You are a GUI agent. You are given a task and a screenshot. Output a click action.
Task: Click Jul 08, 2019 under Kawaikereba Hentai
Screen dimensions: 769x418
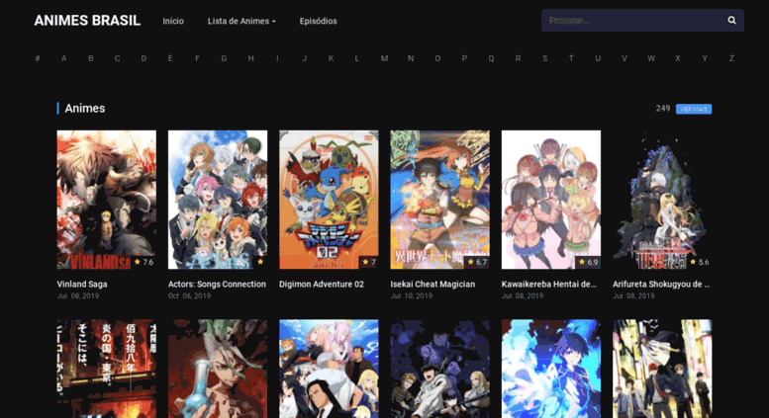523,296
